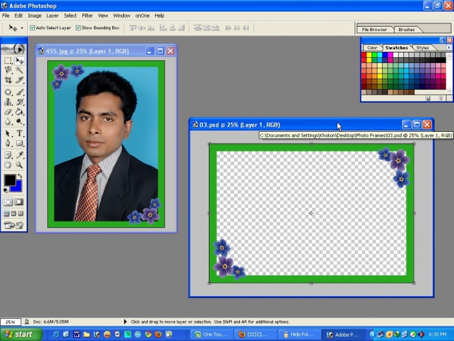Click the Magic Wand tool
Screen dimensions: 454x341
click(x=19, y=70)
